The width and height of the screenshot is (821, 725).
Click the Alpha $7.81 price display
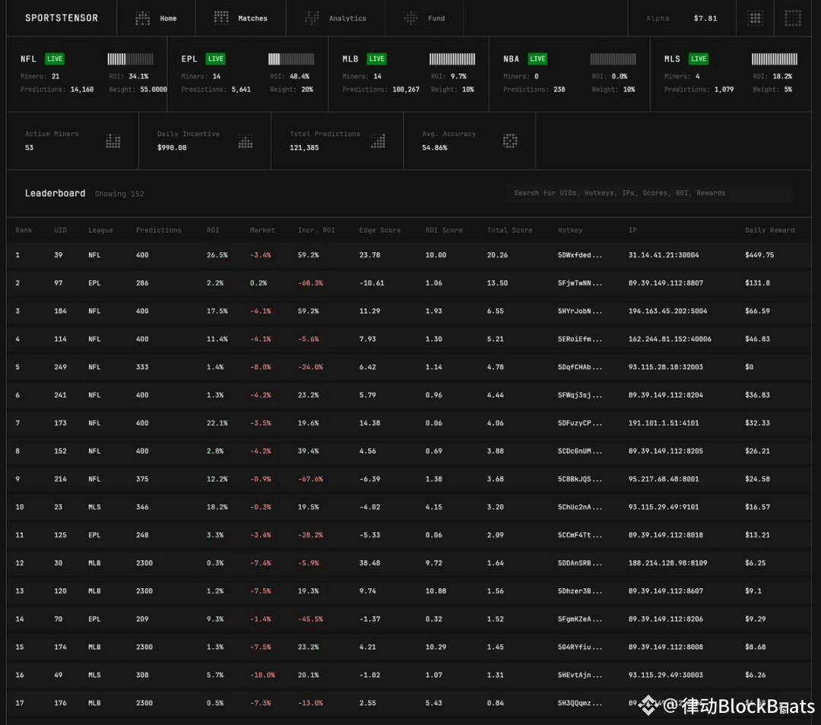(681, 18)
